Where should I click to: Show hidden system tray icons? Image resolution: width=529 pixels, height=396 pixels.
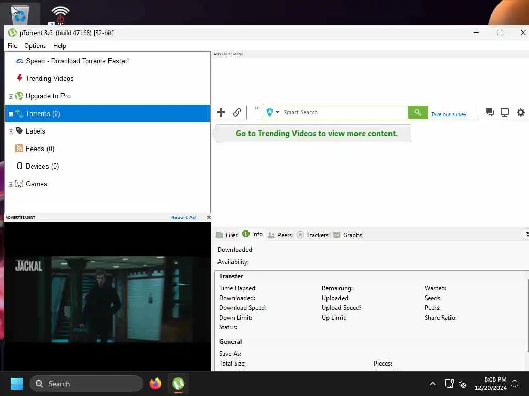tap(433, 384)
